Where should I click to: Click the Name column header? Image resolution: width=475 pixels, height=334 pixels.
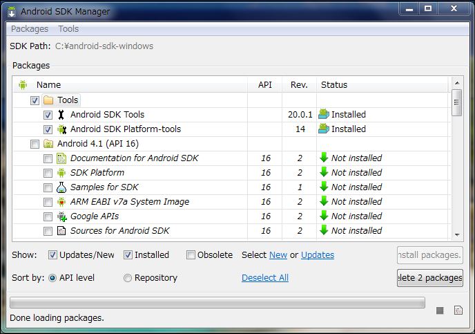pyautogui.click(x=130, y=84)
